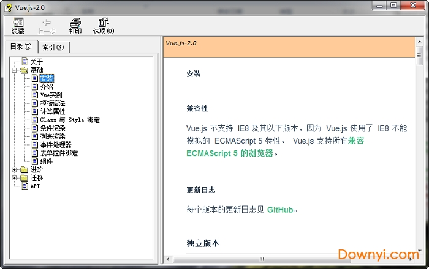Image resolution: width=429 pixels, height=269 pixels.
Task: Click the page icon beside API
Action: [x=25, y=186]
